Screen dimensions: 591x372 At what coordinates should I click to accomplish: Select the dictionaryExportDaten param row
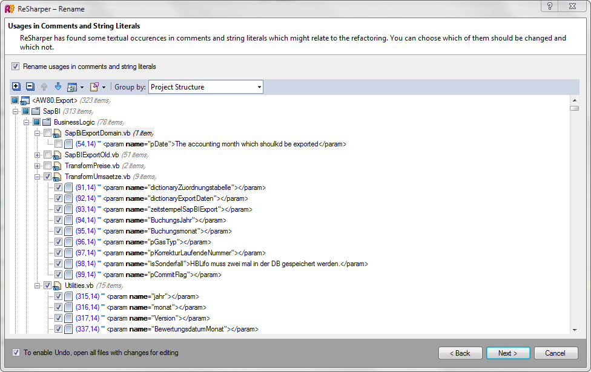click(162, 198)
